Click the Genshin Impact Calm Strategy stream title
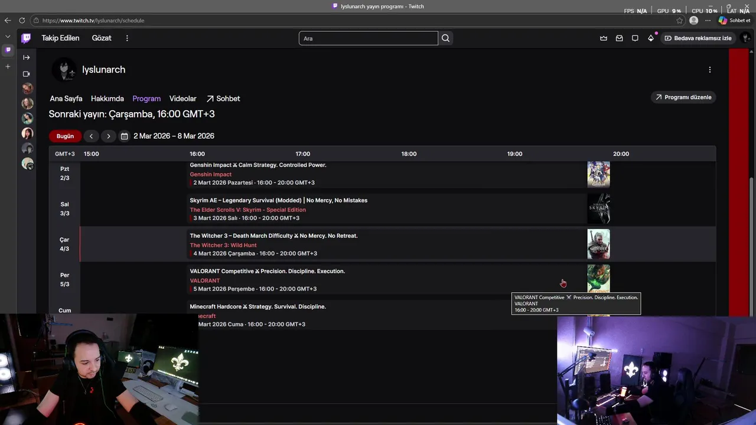The image size is (756, 425). pos(258,165)
